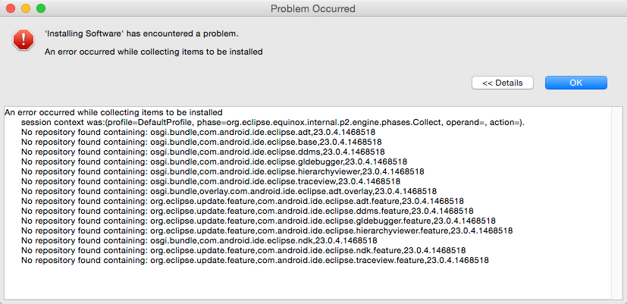Click the traceview.feature error line
627x304 pixels.
pyautogui.click(x=255, y=260)
